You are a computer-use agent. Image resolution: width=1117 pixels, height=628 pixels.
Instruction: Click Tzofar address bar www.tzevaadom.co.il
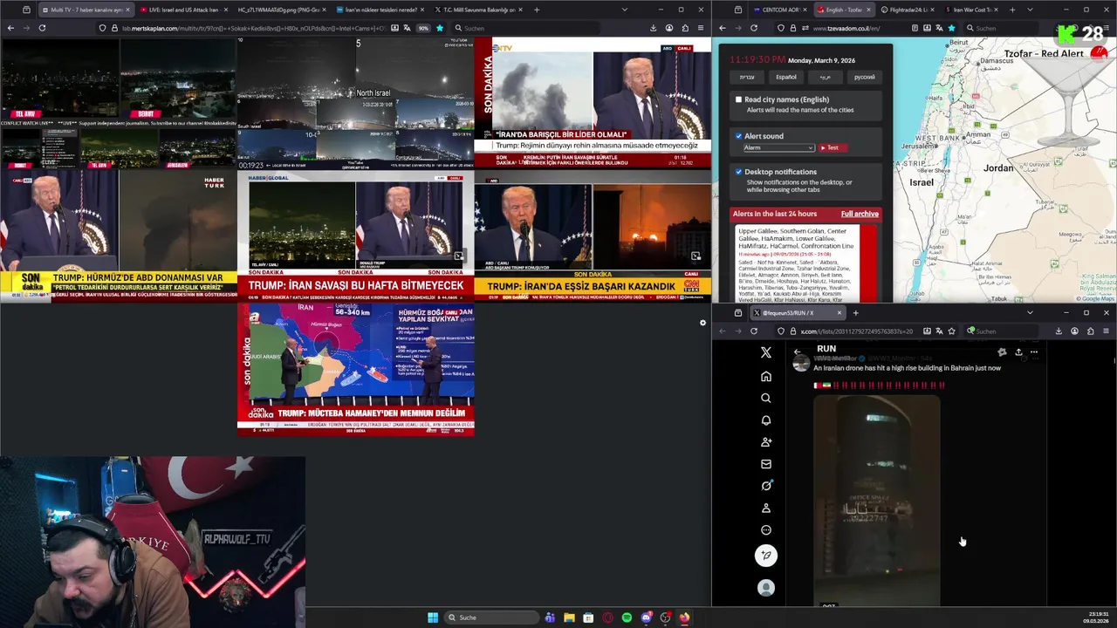click(846, 28)
